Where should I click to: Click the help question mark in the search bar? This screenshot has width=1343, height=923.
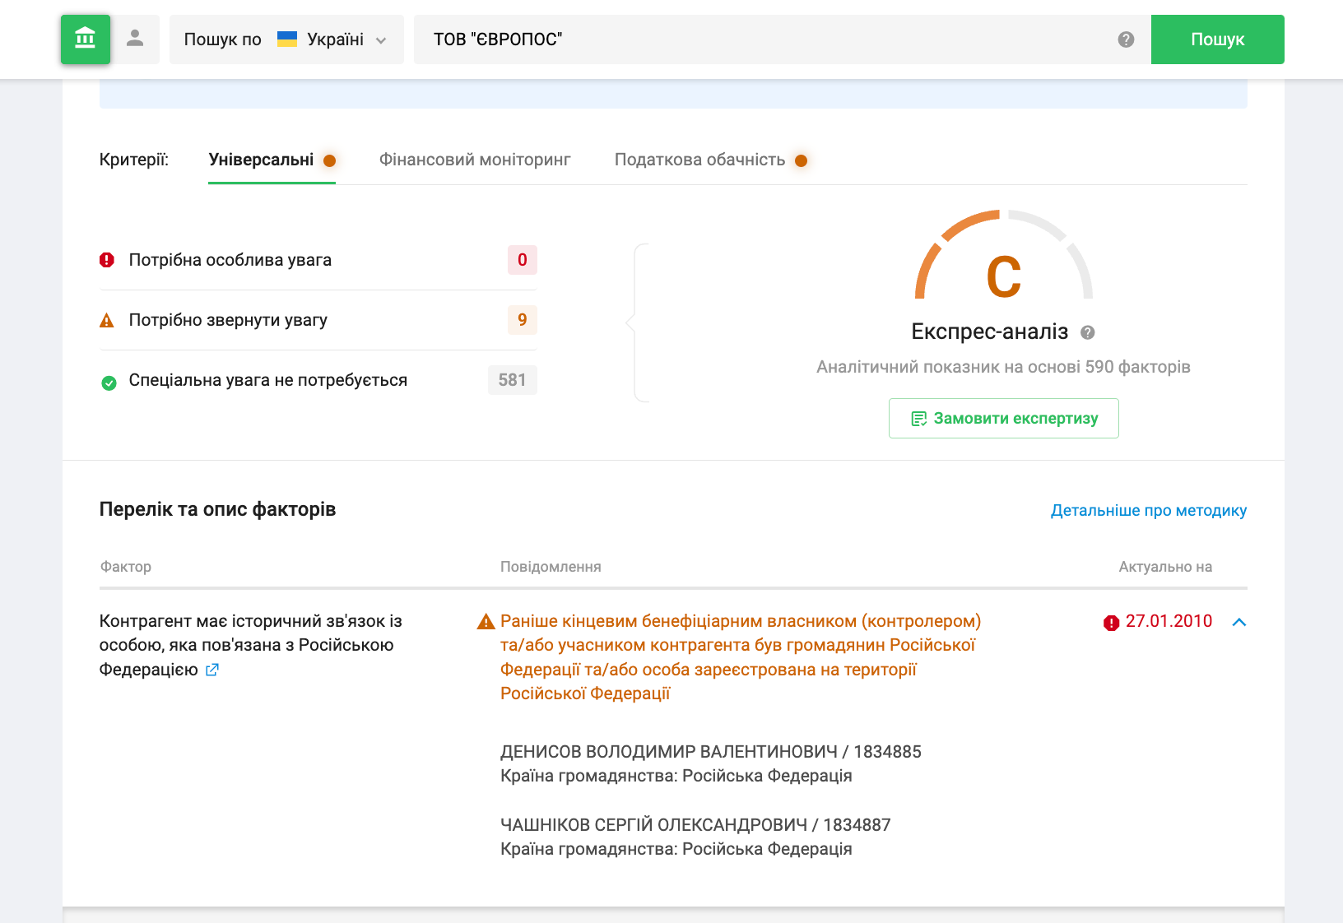pyautogui.click(x=1124, y=39)
